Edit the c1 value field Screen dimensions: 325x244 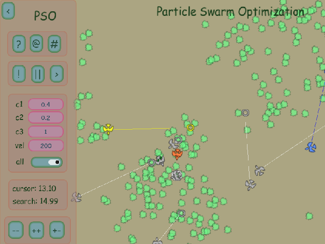coord(46,104)
